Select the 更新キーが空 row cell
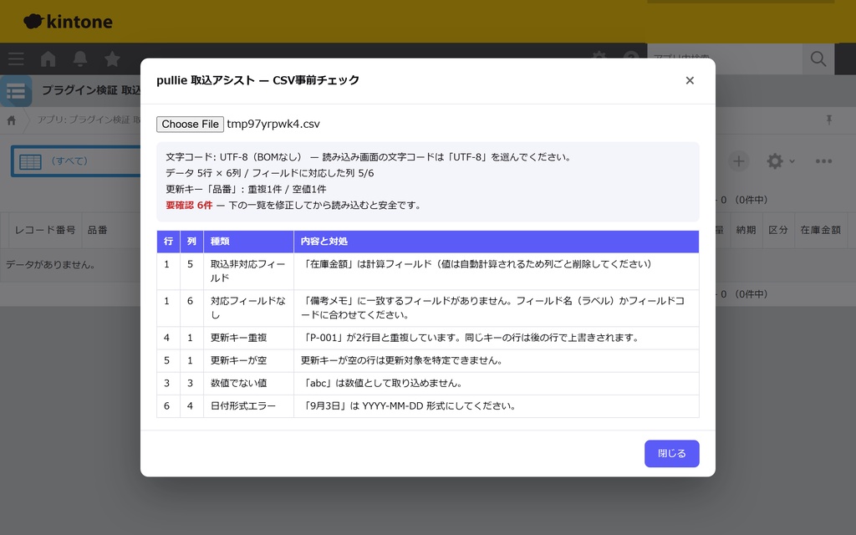The height and width of the screenshot is (535, 856). pos(248,361)
